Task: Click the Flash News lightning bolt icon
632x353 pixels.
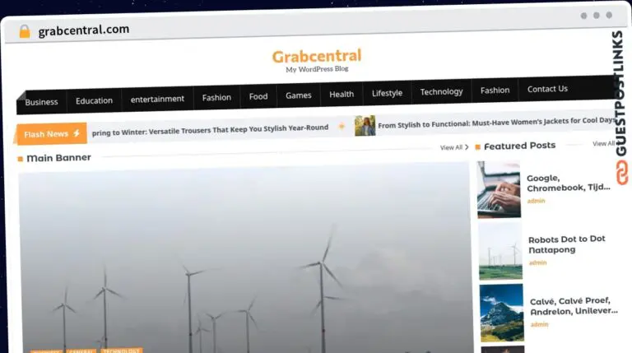Action: click(77, 133)
